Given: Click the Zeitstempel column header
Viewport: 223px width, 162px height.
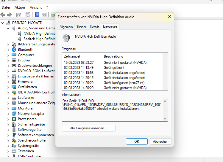Looking at the screenshot, I should 82,56.
